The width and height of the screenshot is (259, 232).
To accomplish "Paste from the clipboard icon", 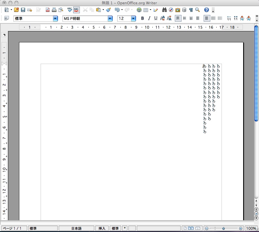I will pyautogui.click(x=99, y=10).
